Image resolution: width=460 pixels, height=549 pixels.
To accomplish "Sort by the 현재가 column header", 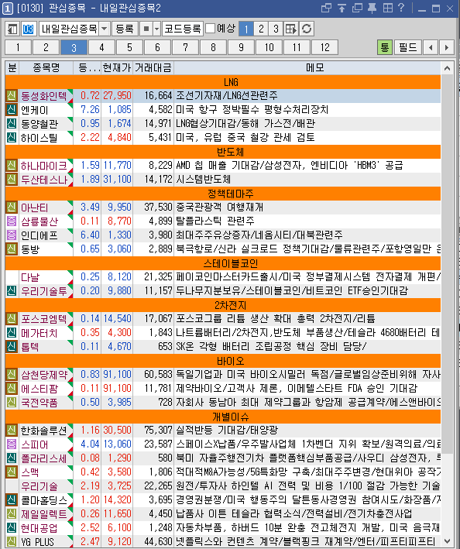I will pos(117,67).
